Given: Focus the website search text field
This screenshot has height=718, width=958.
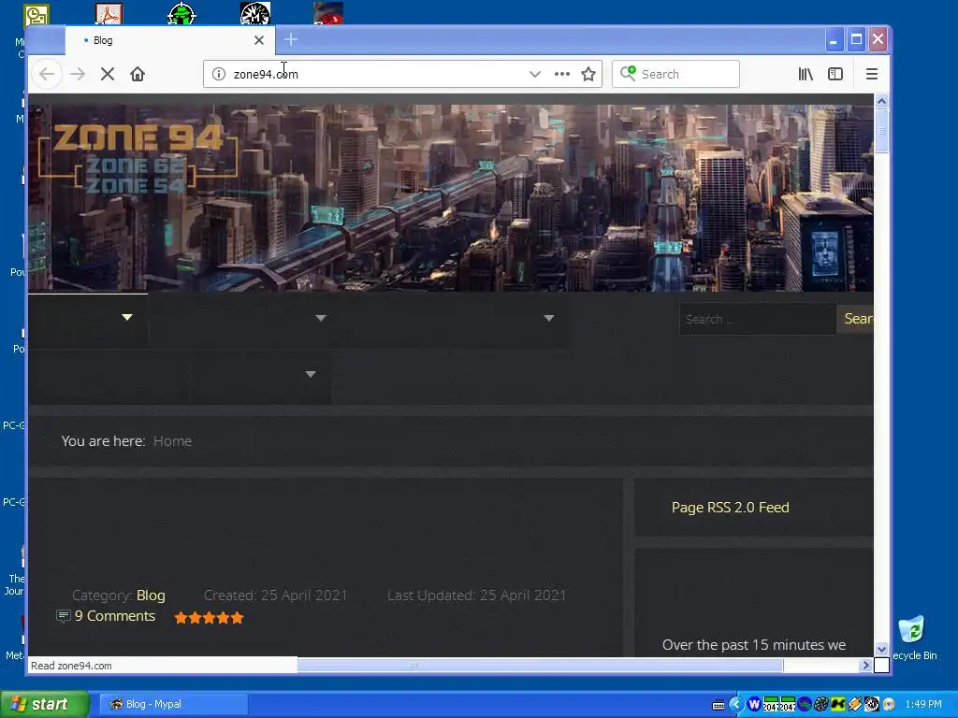Looking at the screenshot, I should tap(758, 319).
